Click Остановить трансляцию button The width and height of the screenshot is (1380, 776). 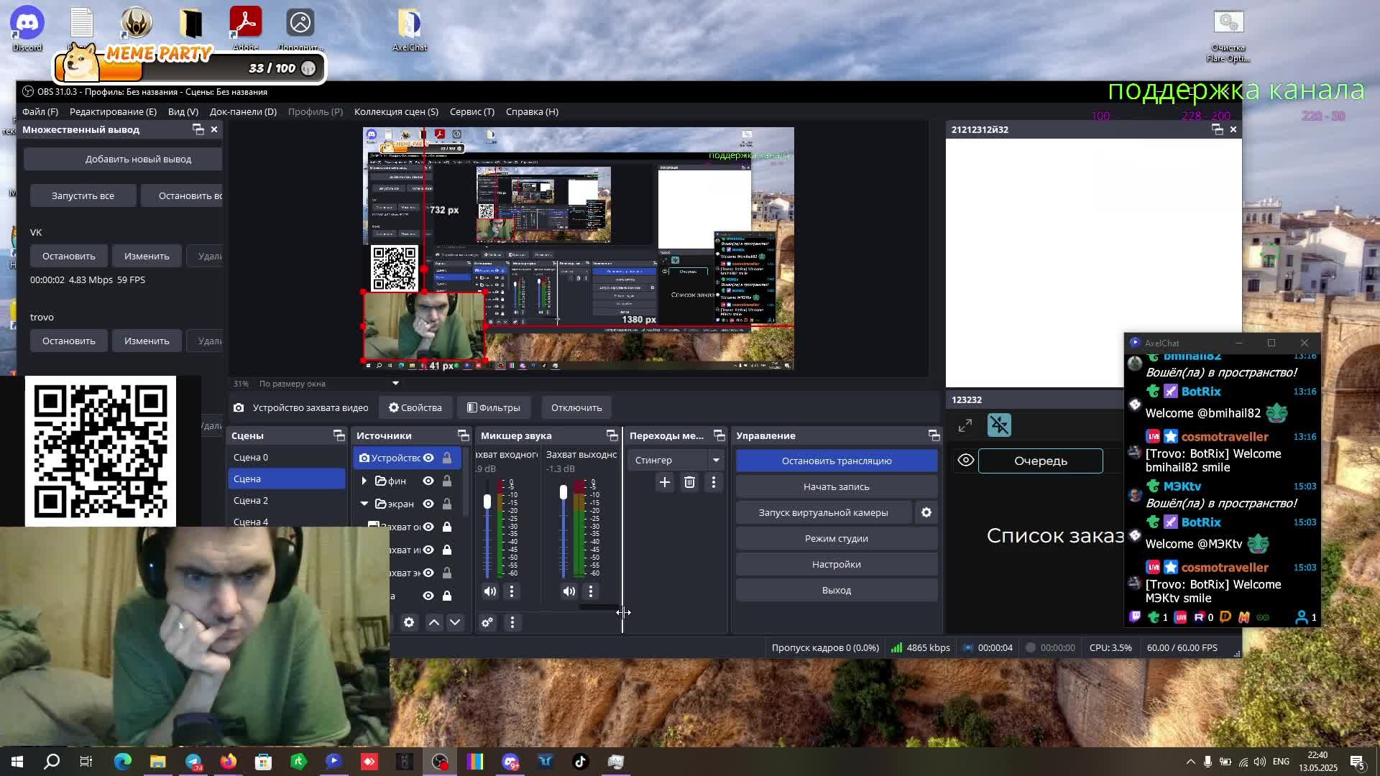[x=837, y=461]
